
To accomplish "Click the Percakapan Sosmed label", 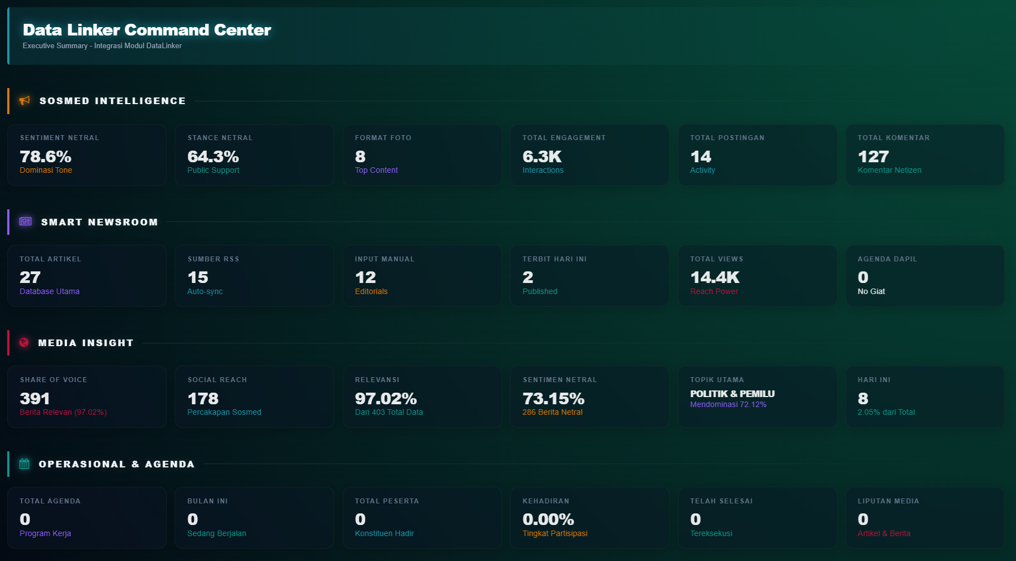I will [x=224, y=413].
